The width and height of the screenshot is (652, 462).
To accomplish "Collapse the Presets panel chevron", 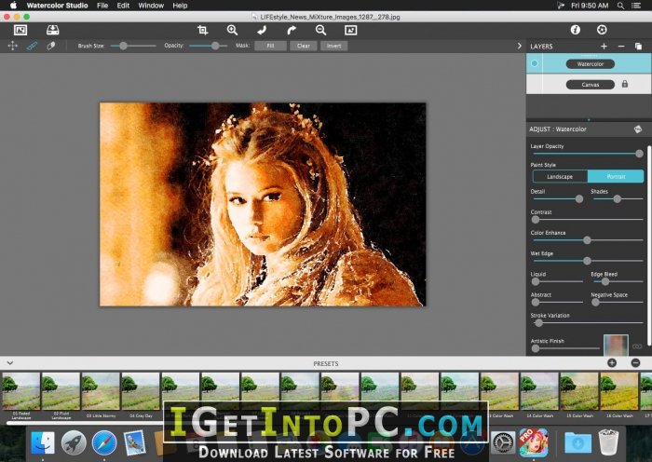I will point(10,363).
